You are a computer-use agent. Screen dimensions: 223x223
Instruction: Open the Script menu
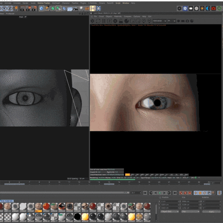pos(118,3)
